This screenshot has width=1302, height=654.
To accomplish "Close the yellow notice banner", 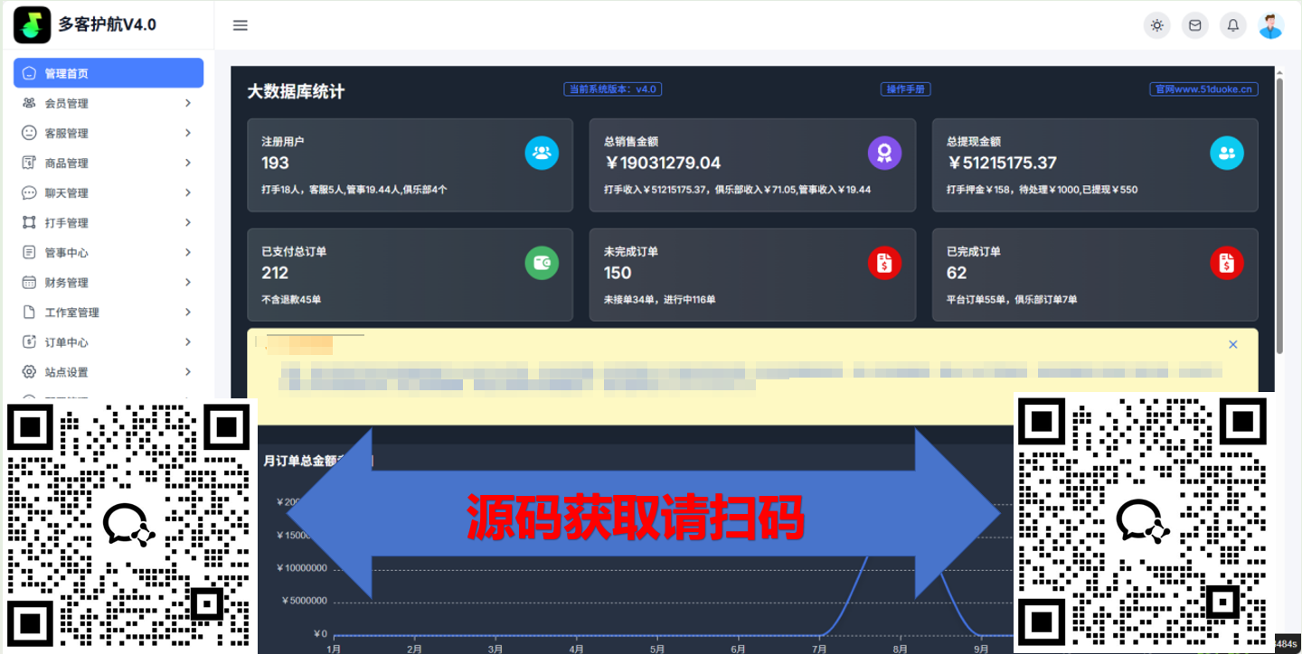I will point(1232,344).
